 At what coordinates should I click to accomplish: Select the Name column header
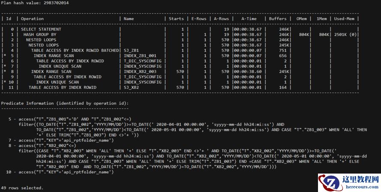pos(129,19)
